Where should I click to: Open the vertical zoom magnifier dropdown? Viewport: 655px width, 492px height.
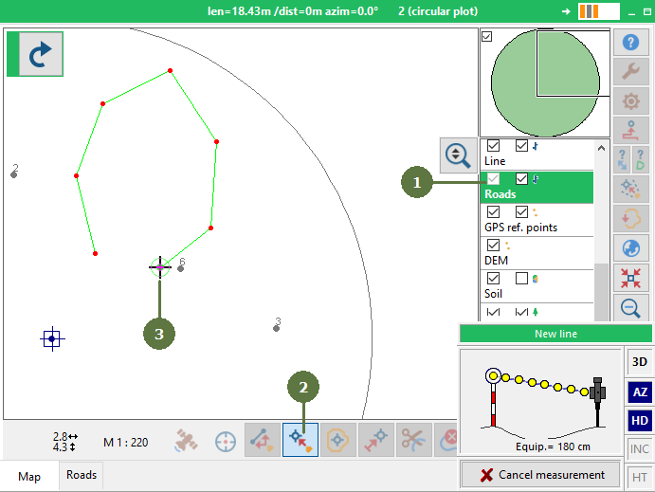coord(458,155)
